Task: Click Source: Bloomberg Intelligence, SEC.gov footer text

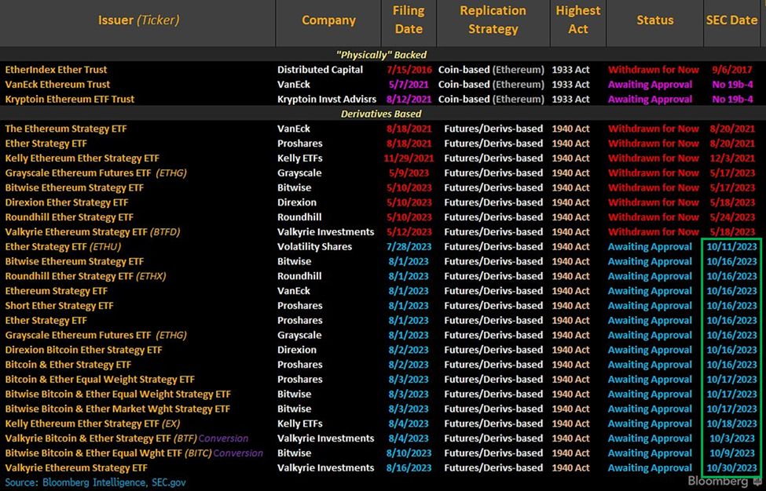Action: 95,482
